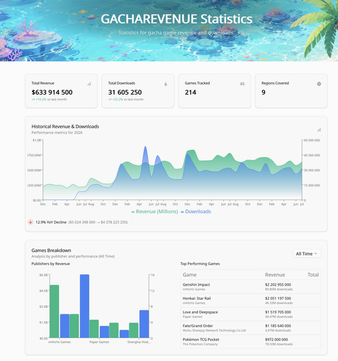Toggle the Downloads legend series
This screenshot has height=361, width=338.
click(196, 212)
